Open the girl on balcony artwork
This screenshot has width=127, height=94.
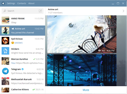pos(82,34)
